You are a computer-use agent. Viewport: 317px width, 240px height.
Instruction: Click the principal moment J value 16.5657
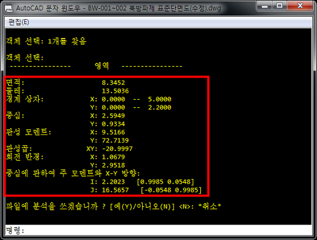click(x=115, y=190)
